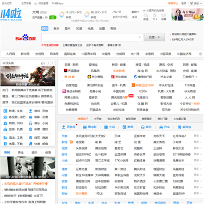Click the 酒店.工具 sidebar icon

coord(5,138)
